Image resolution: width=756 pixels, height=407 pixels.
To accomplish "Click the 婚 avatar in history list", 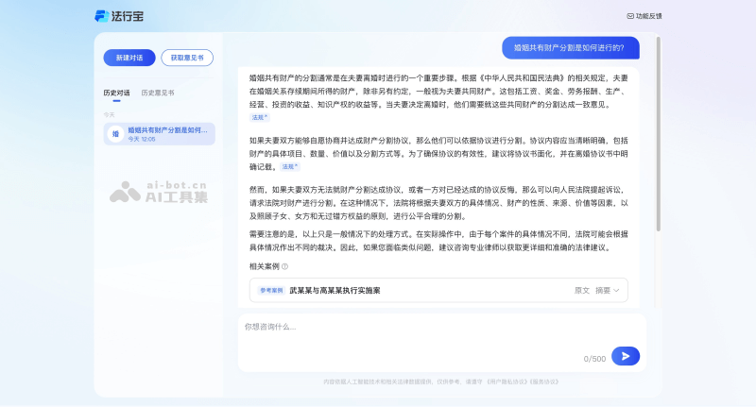I will [x=115, y=134].
